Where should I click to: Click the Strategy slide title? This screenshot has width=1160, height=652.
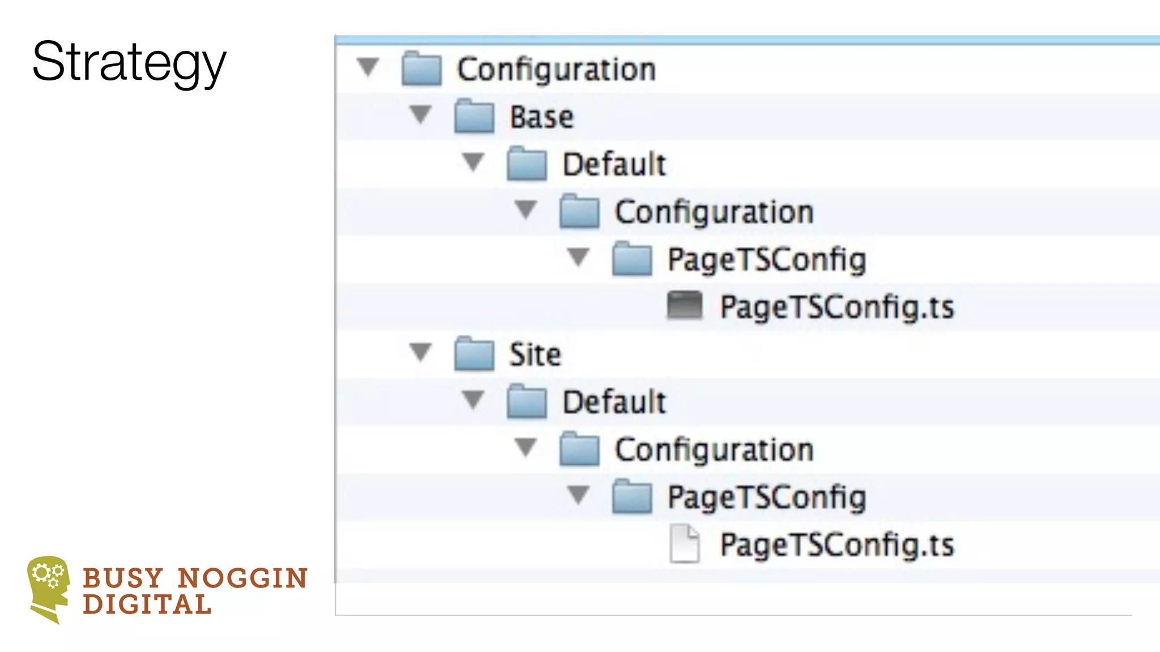[x=129, y=62]
